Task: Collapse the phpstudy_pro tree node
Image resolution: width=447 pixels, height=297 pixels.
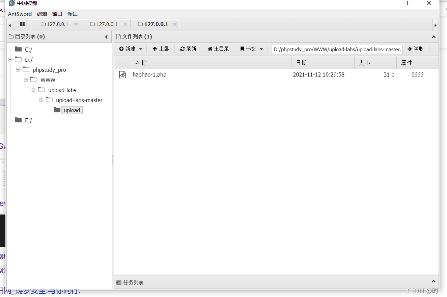Action: point(18,70)
